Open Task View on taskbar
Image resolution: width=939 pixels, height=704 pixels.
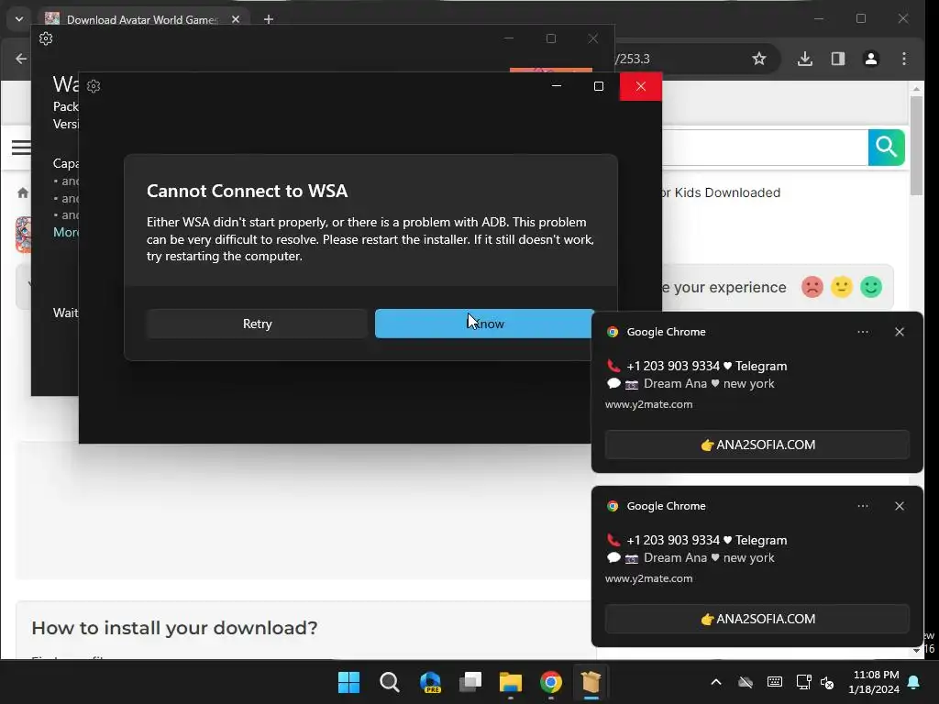point(470,682)
